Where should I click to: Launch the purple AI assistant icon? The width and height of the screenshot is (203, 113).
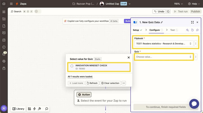[4, 108]
